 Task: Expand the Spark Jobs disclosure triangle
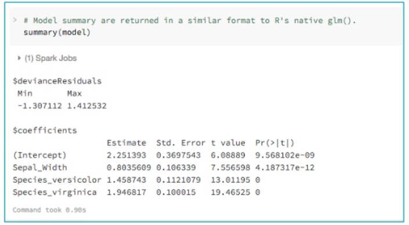pyautogui.click(x=19, y=58)
